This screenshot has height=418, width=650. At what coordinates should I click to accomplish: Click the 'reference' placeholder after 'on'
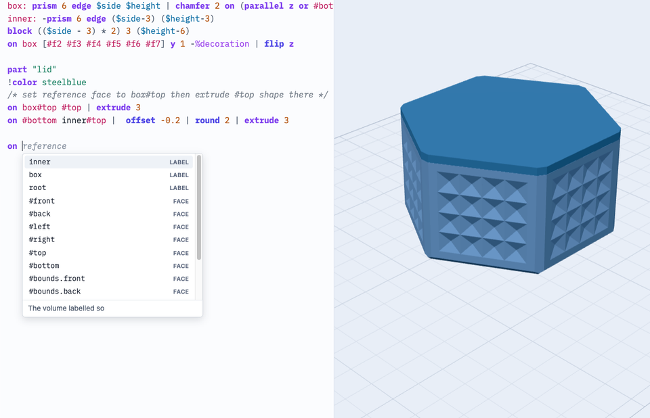[45, 146]
